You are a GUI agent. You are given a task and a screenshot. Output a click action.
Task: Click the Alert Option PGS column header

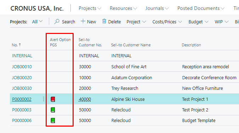click(60, 42)
